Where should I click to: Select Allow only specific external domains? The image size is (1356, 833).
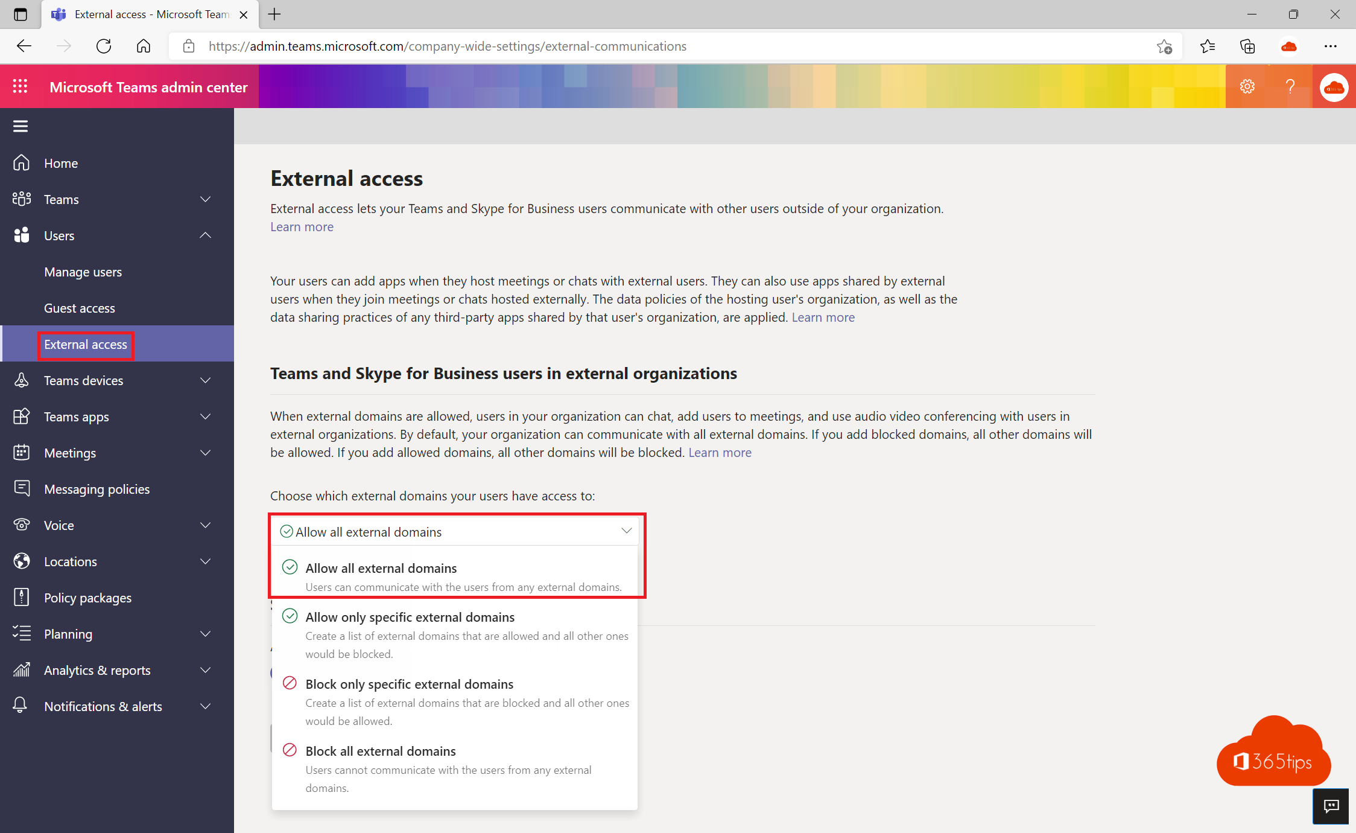pyautogui.click(x=410, y=617)
